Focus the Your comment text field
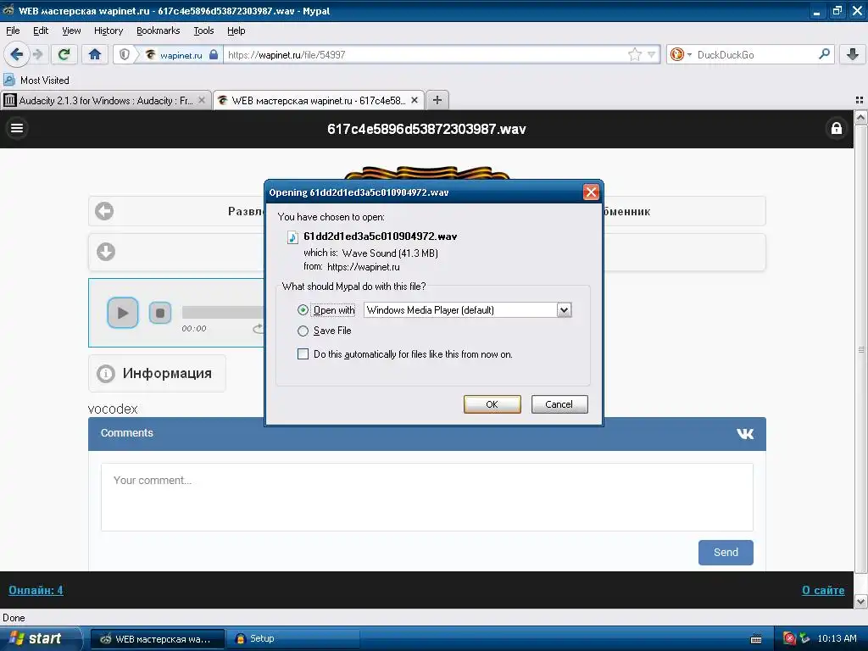The image size is (868, 651). point(427,497)
